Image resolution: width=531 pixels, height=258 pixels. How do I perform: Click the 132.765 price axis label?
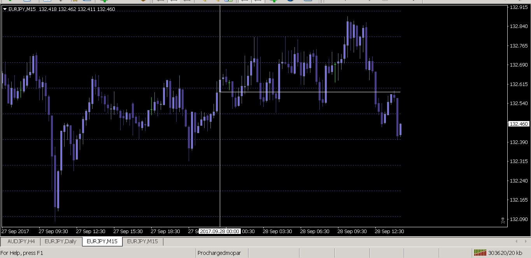tap(519, 46)
